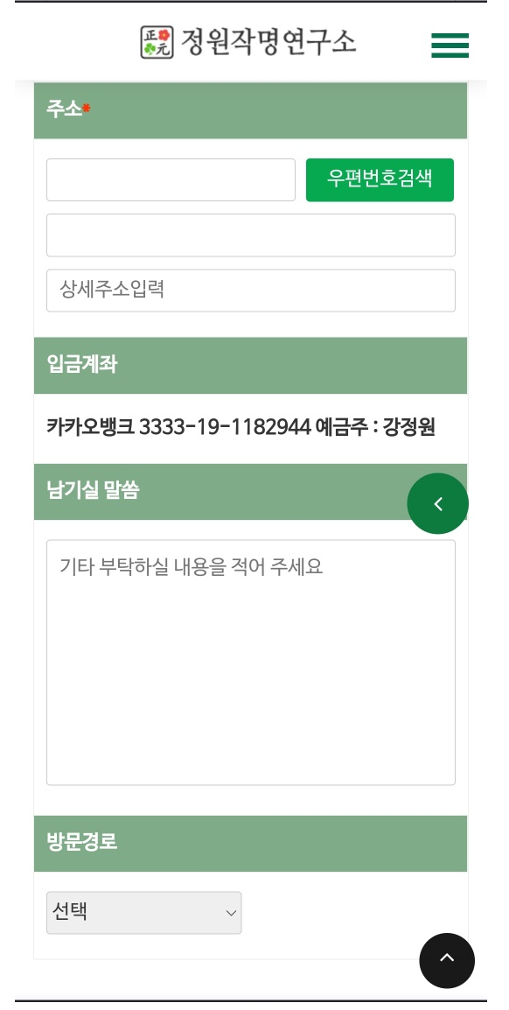This screenshot has height=1010, width=509.
Task: Click the 방문경로 section header
Action: [x=250, y=843]
